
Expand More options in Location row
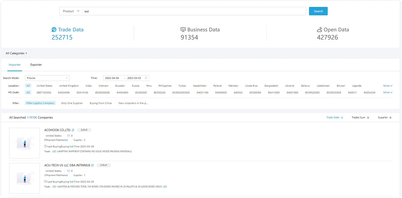tap(388, 86)
